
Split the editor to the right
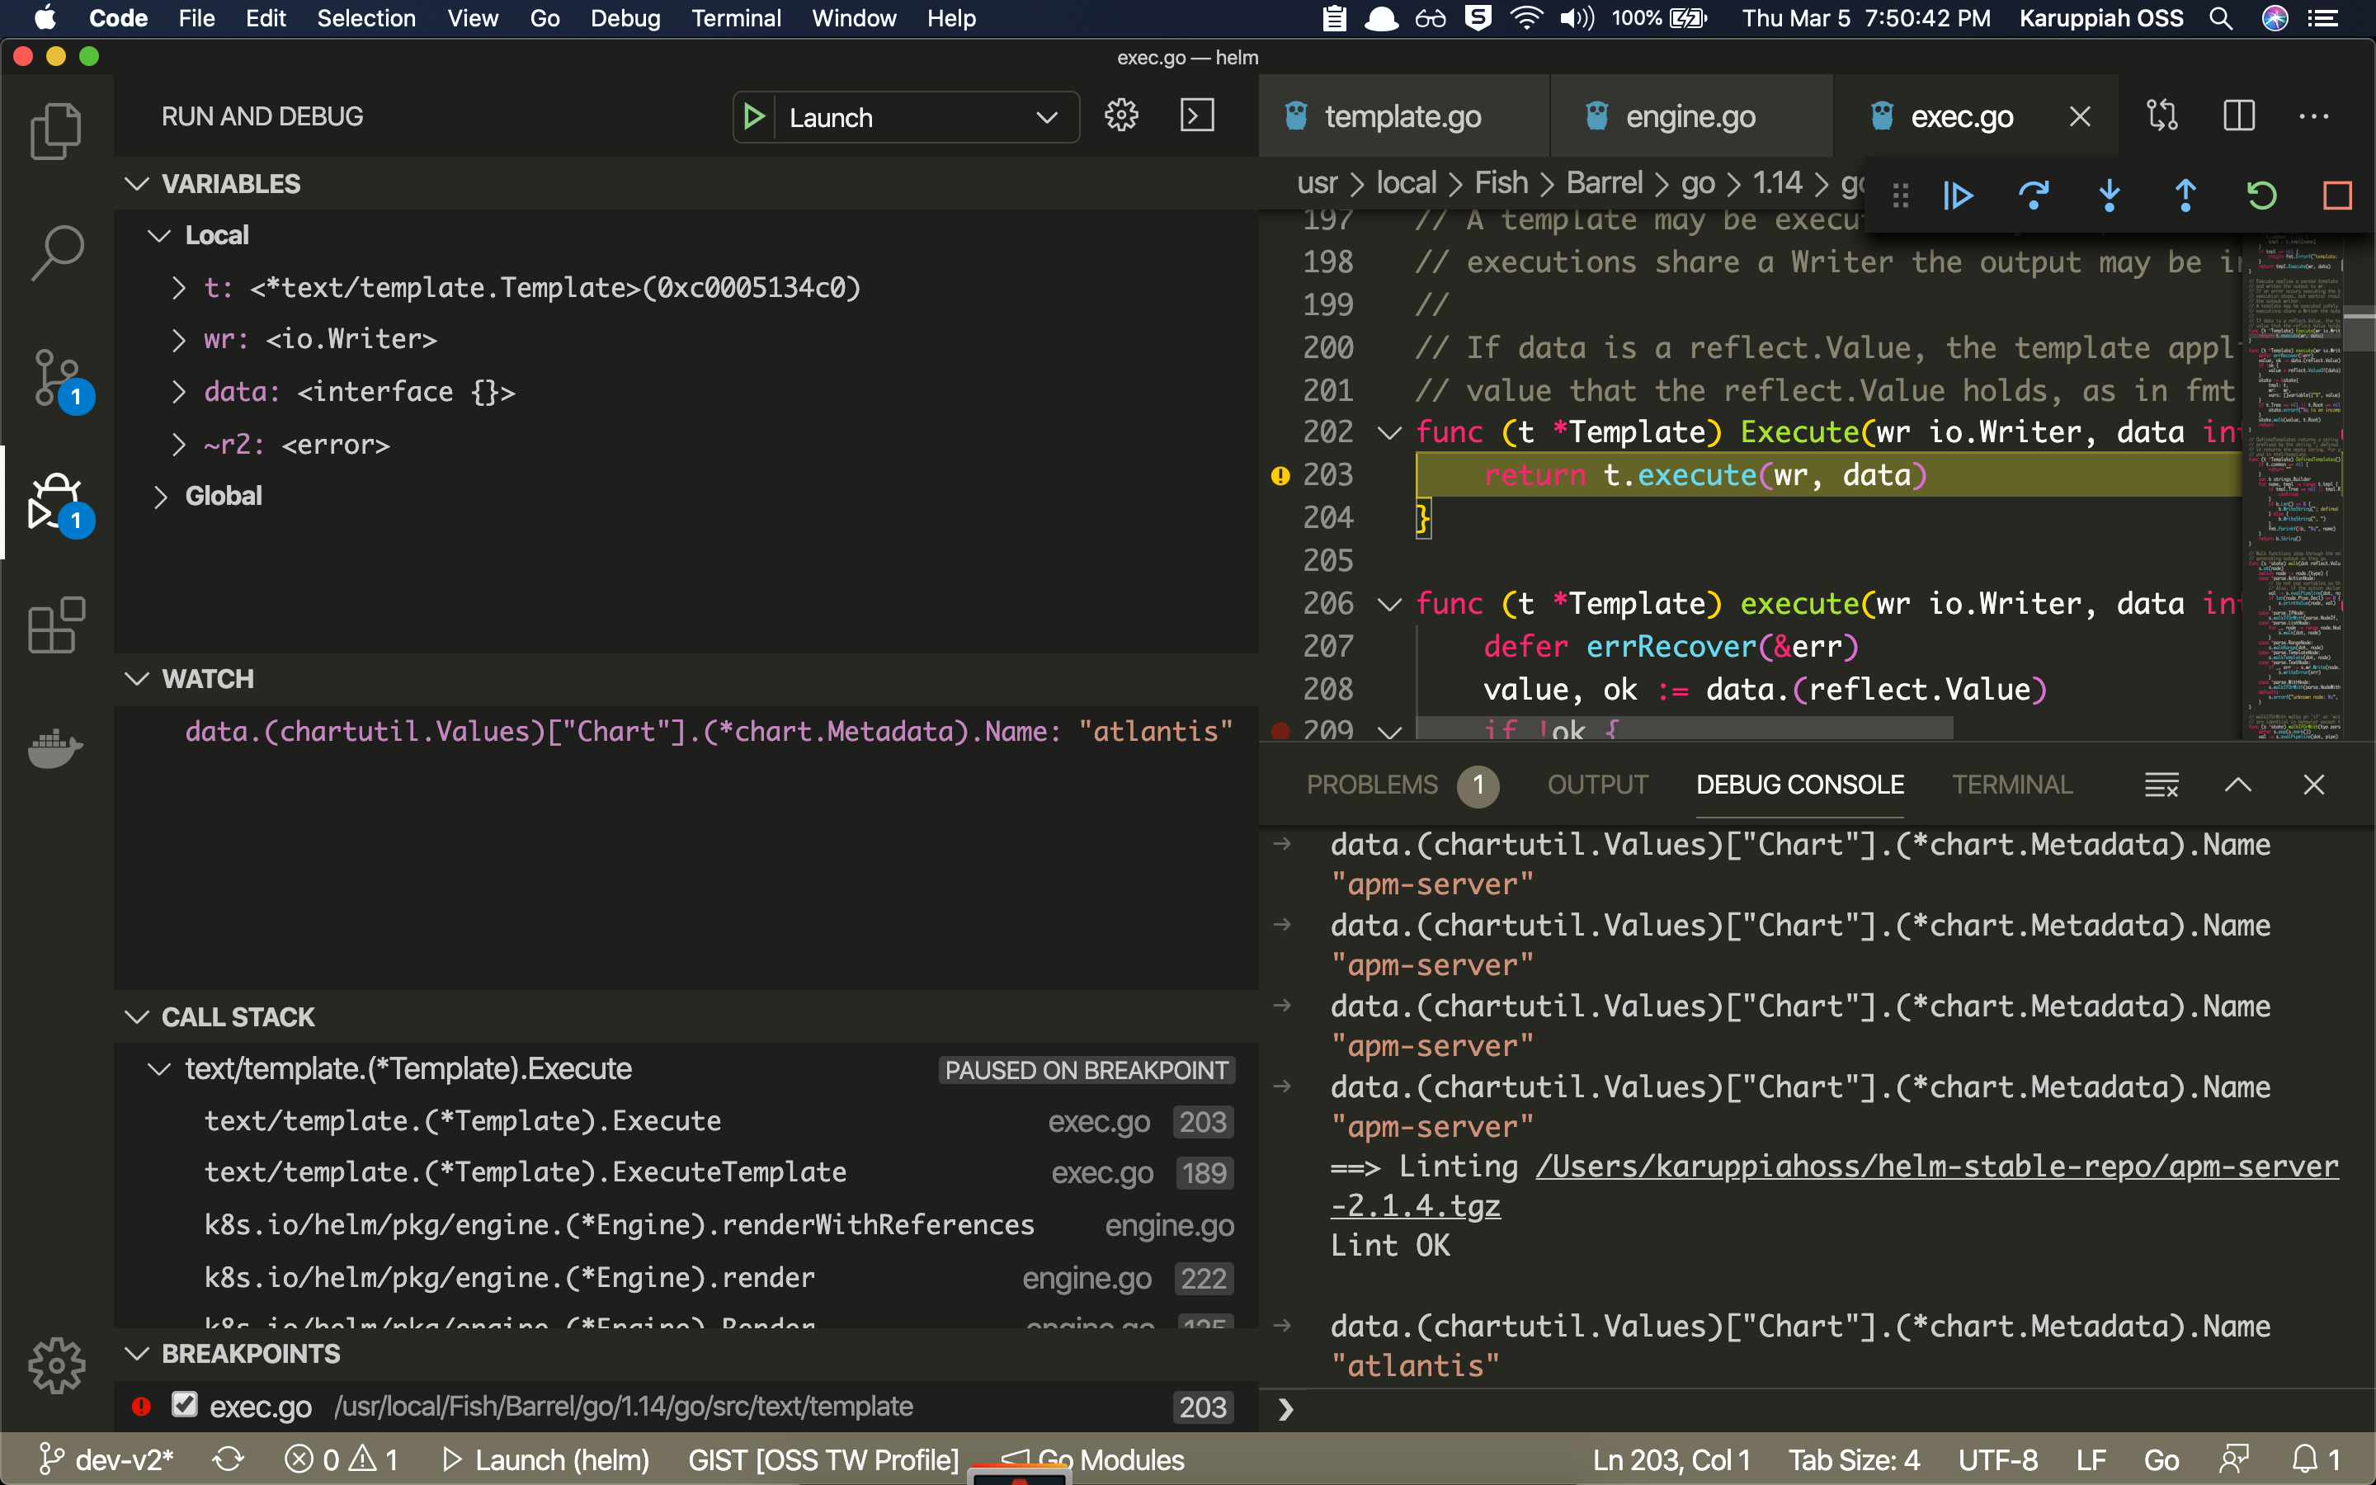2238,115
